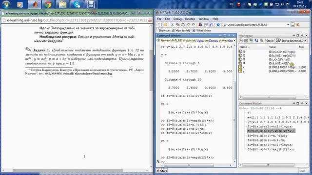
Task: Maximize the Command History panel
Action: click(298, 104)
